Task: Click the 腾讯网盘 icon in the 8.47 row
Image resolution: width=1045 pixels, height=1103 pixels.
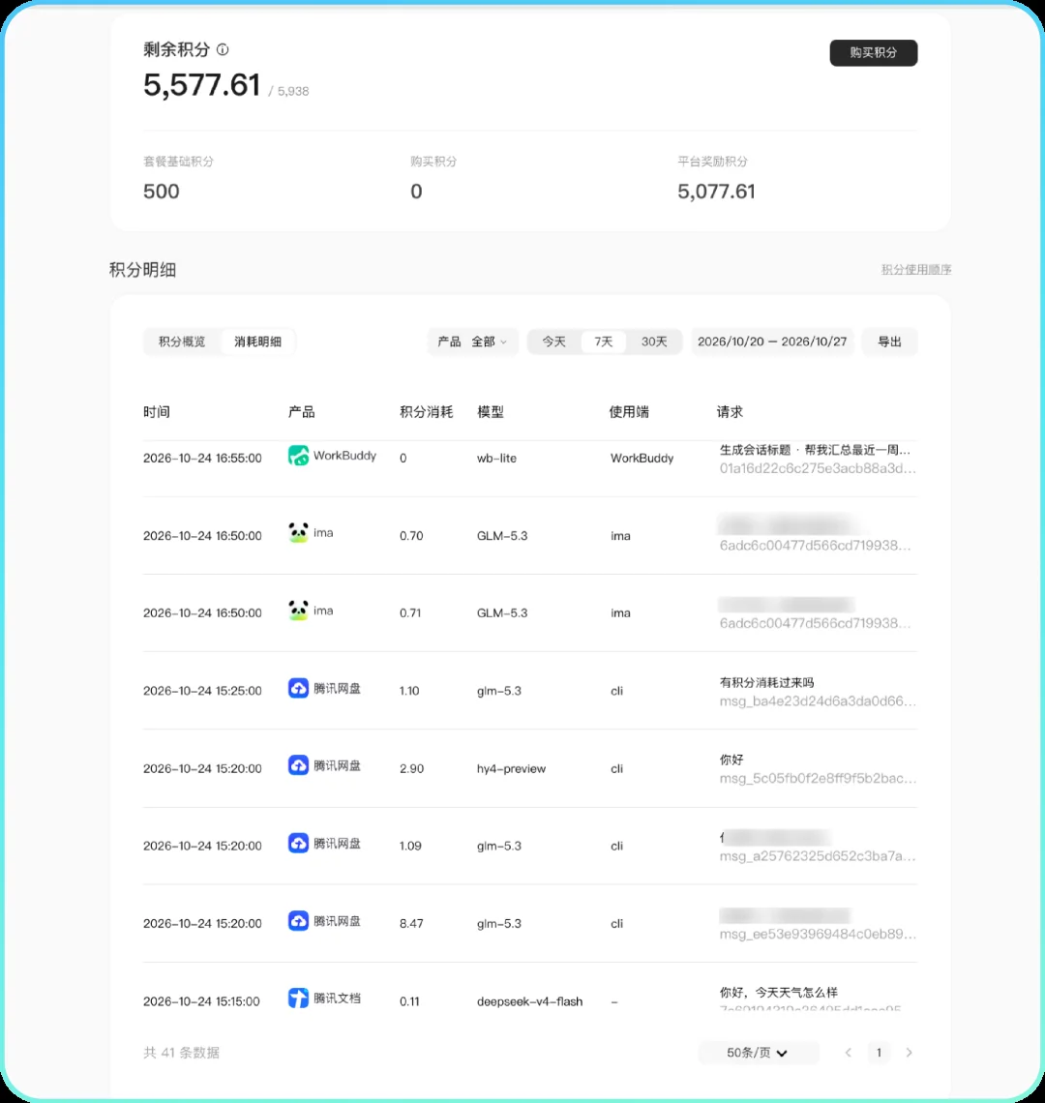Action: 298,921
